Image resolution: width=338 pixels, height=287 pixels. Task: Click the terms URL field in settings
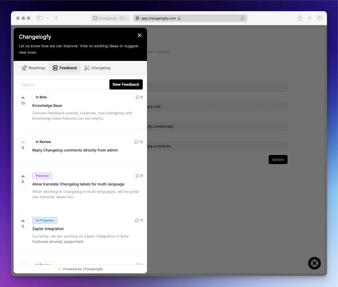217,146
